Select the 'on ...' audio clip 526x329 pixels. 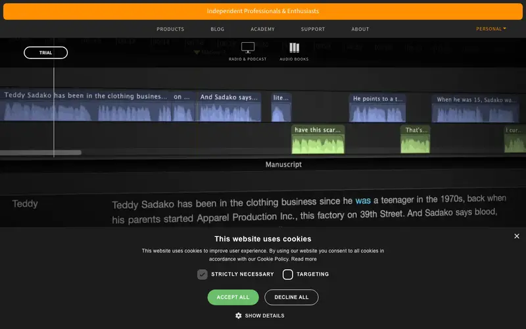click(x=183, y=106)
